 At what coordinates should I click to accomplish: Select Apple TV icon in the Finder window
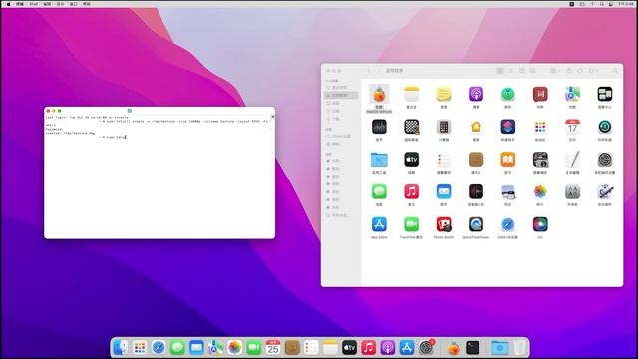click(x=411, y=160)
